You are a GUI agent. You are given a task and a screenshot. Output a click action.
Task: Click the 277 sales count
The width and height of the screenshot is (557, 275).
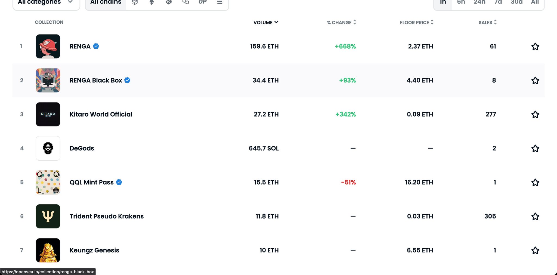[x=491, y=114]
